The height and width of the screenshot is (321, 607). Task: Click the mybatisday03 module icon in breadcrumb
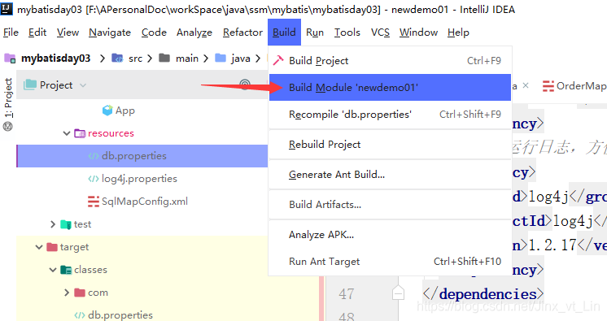[x=10, y=59]
